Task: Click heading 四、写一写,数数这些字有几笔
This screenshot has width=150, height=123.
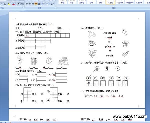Action: (x=35, y=85)
